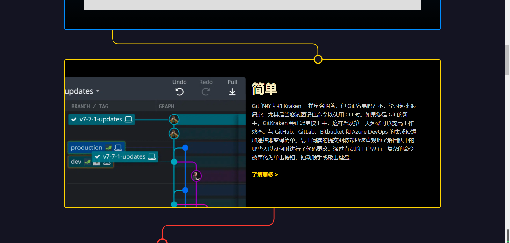Click the Redo arrow icon

(206, 92)
